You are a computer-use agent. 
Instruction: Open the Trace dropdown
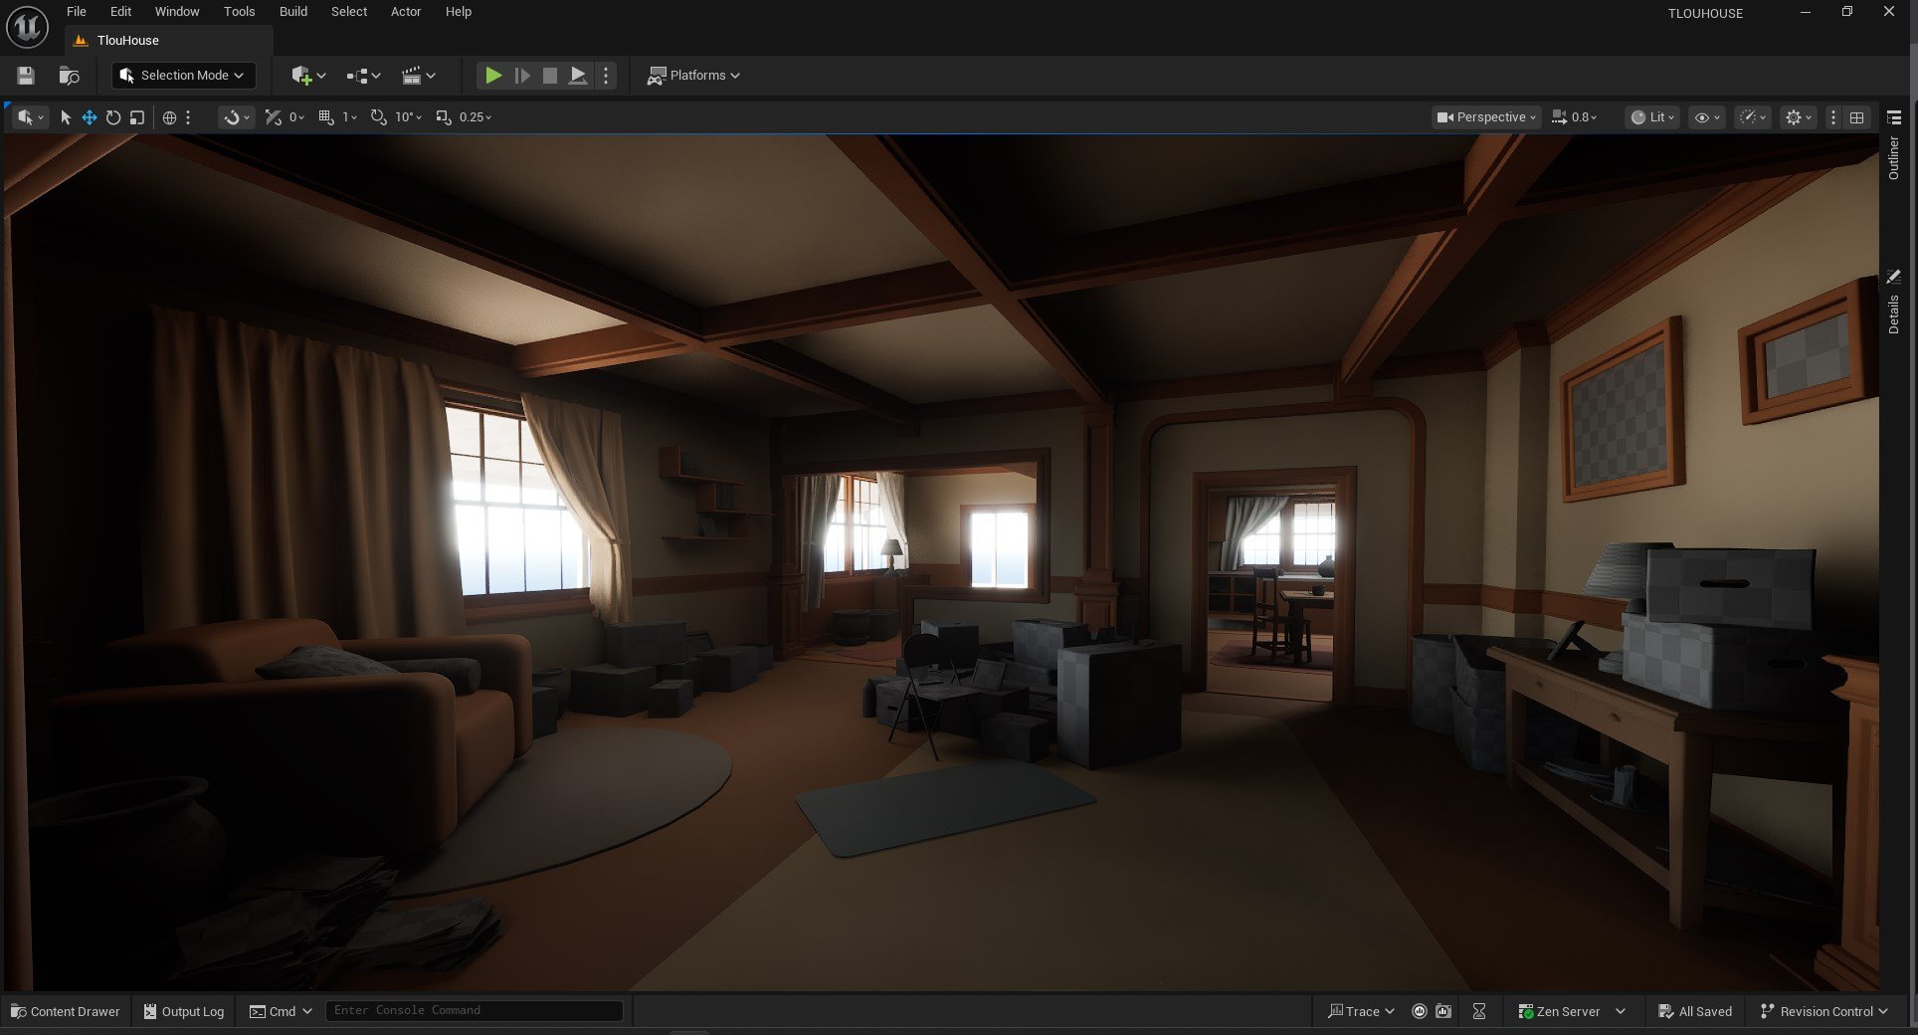click(x=1361, y=1011)
